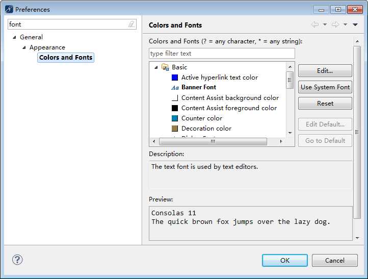Click the list's horizontal scrollbar thumb
Screen dimensions: 368x279
click(213, 141)
